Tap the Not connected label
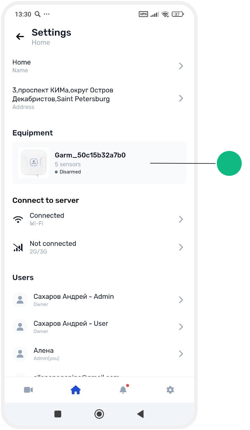Screen dimensions: 250x430 (53, 244)
